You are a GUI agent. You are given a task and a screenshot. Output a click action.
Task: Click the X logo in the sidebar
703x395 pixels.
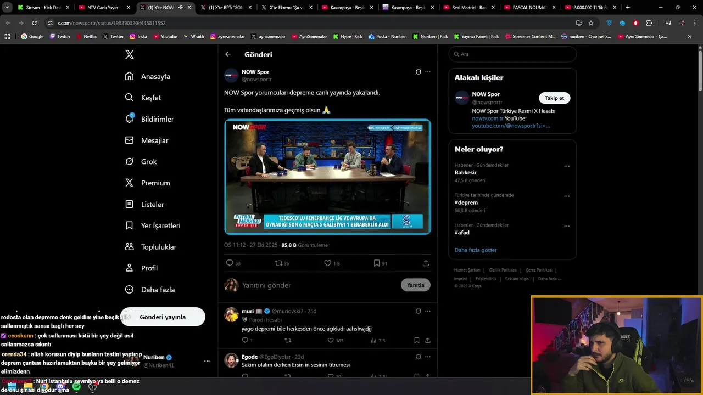click(130, 54)
